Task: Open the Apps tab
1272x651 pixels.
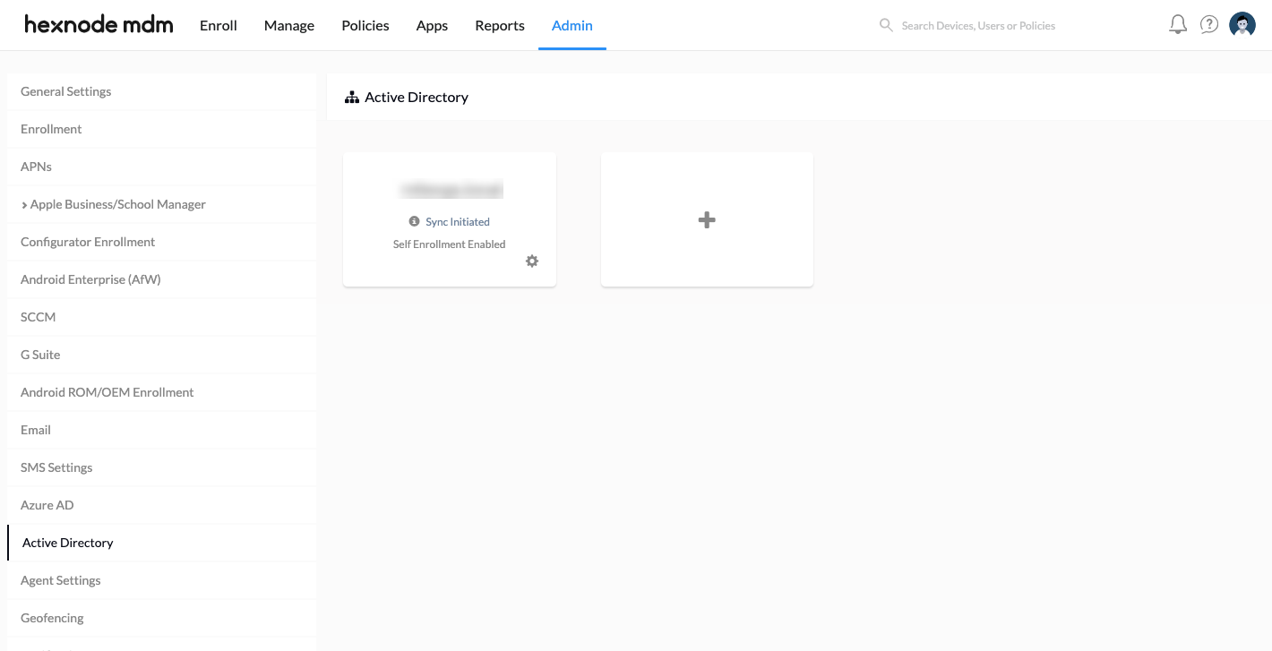Action: coord(432,25)
